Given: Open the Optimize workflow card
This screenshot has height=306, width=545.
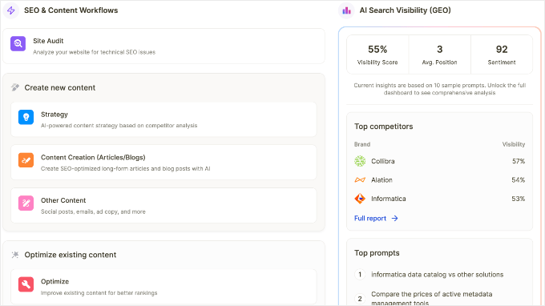Looking at the screenshot, I should [163, 287].
